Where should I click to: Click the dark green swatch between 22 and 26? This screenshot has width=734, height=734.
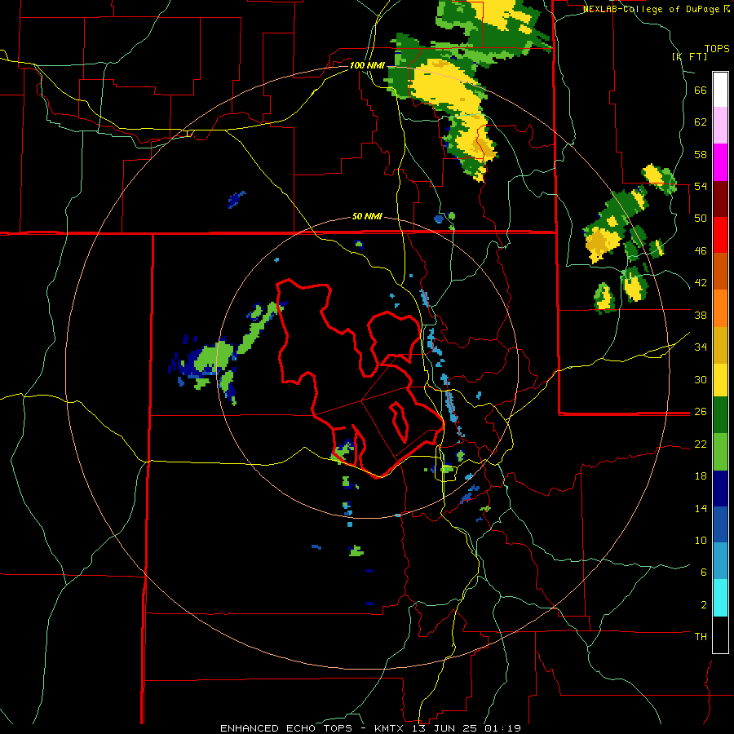point(720,415)
